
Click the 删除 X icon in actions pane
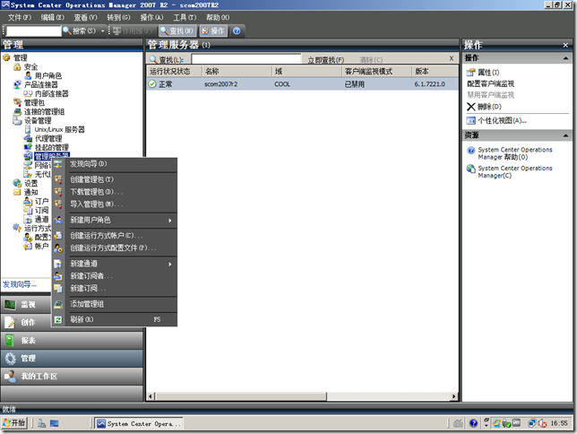tap(471, 107)
